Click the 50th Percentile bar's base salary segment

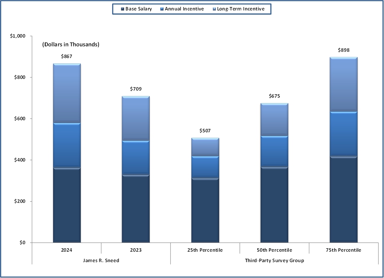coord(274,205)
